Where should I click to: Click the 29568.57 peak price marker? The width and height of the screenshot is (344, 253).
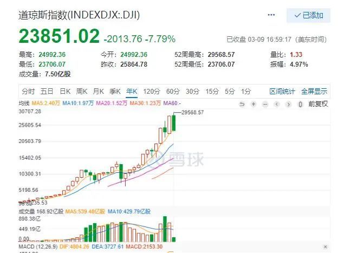192,113
